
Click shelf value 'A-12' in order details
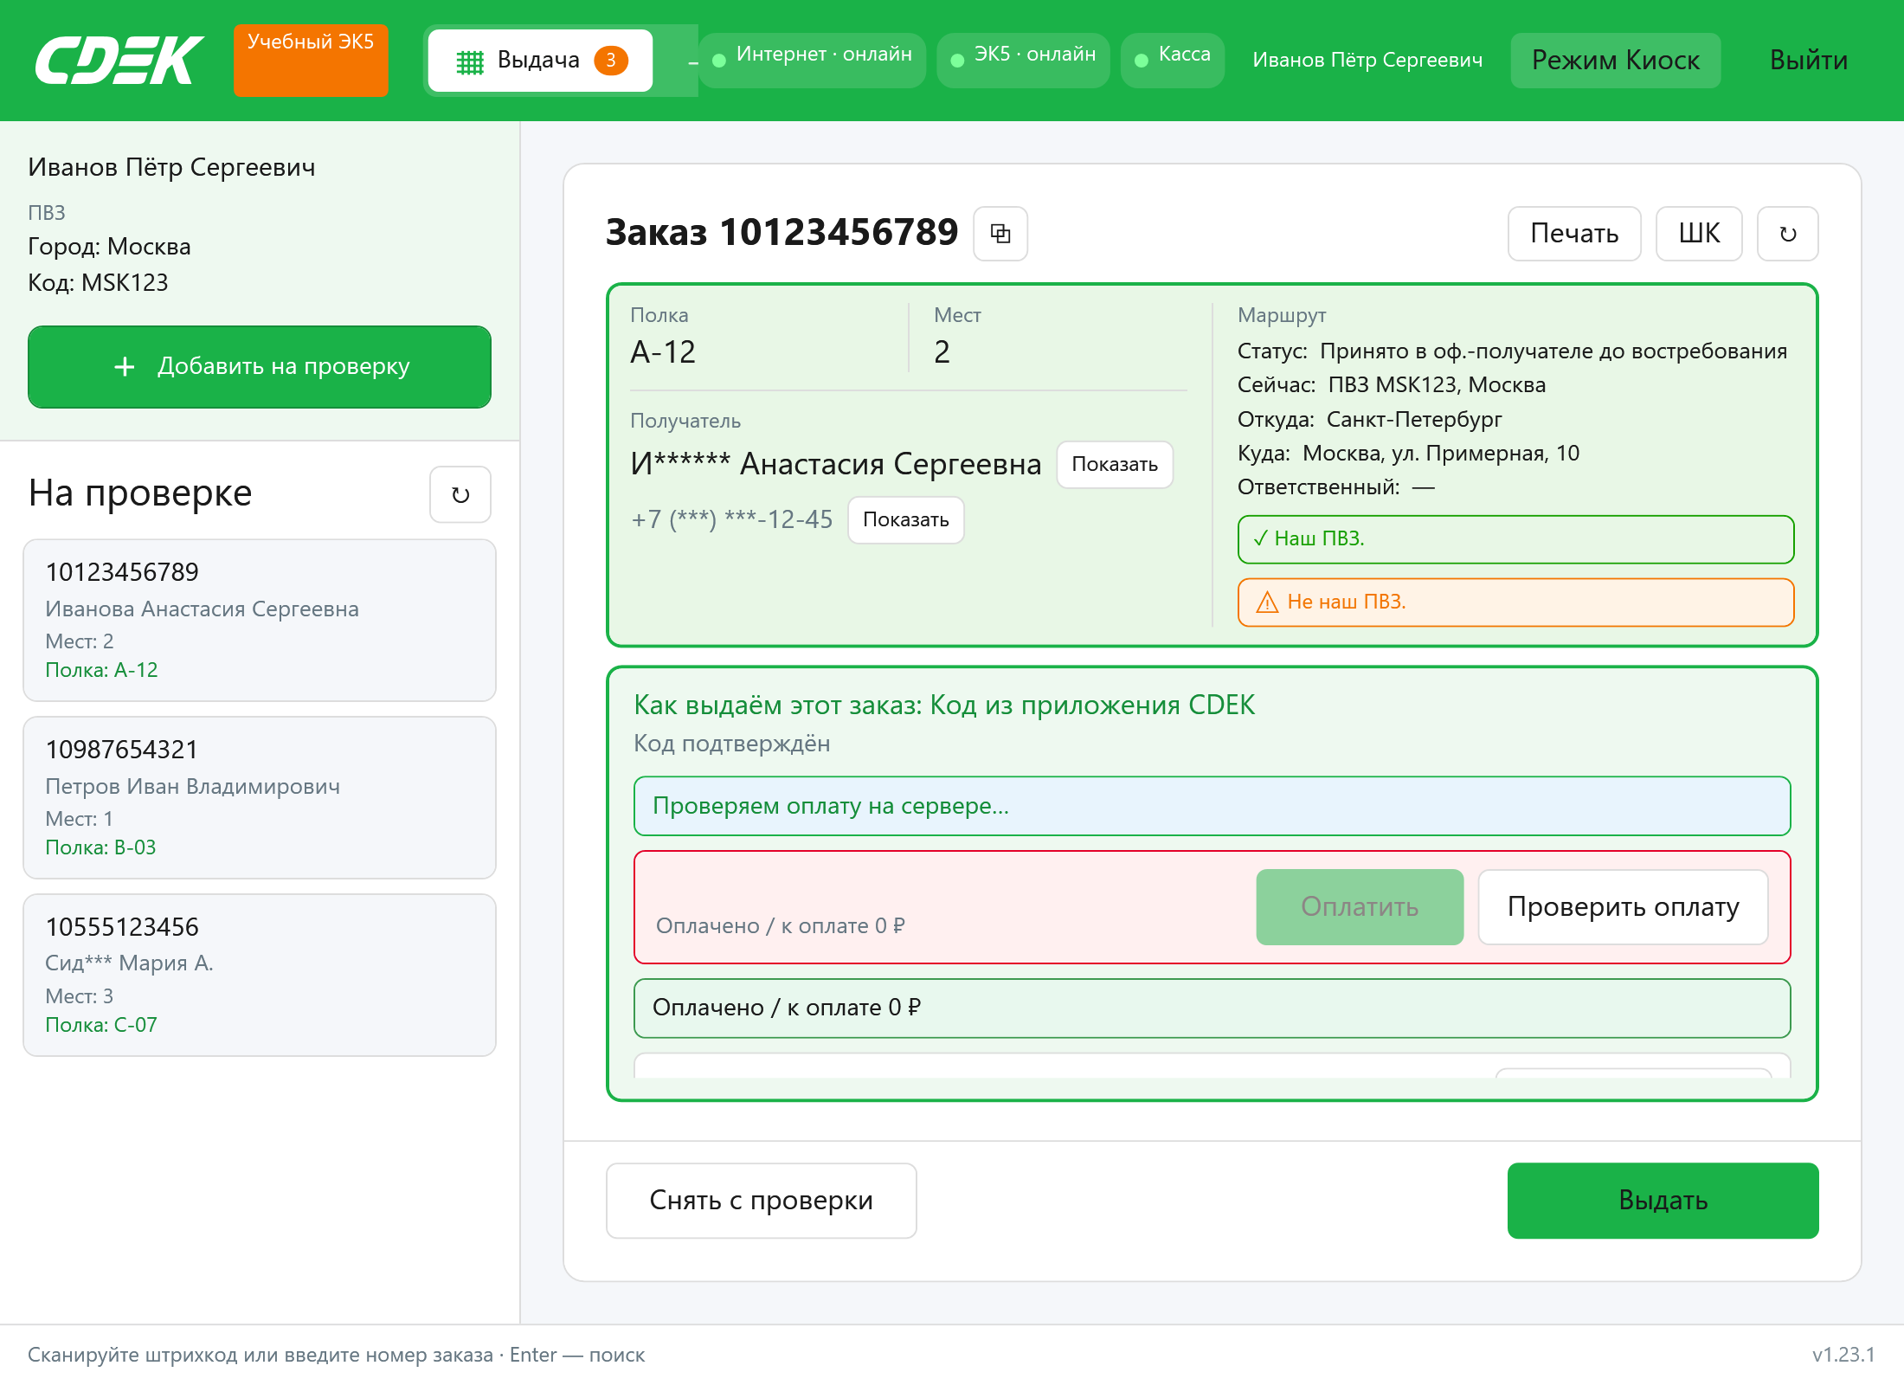coord(663,351)
